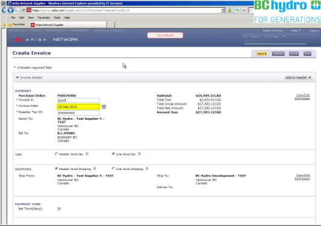This screenshot has width=321, height=226.
Task: Open the Favorites menu
Action: [43, 17]
